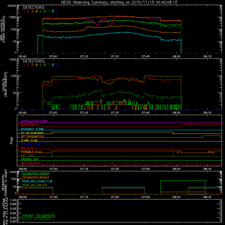Click detector 3 legend number in front segments panel
Image resolution: width=225 pixels, height=225 pixels.
32,11
